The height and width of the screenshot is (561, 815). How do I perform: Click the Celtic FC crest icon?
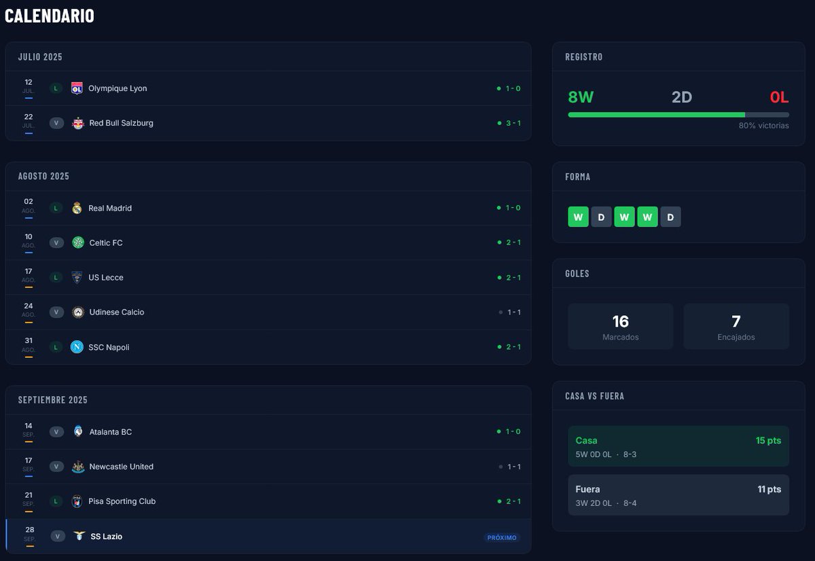(x=77, y=242)
